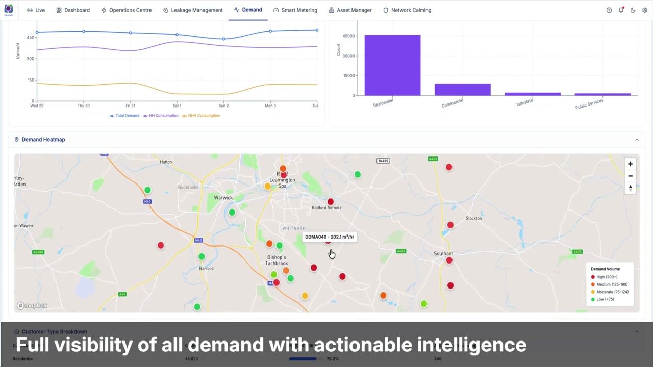Viewport: 653px width, 367px height.
Task: Switch to Asset Manager tab
Action: 350,10
